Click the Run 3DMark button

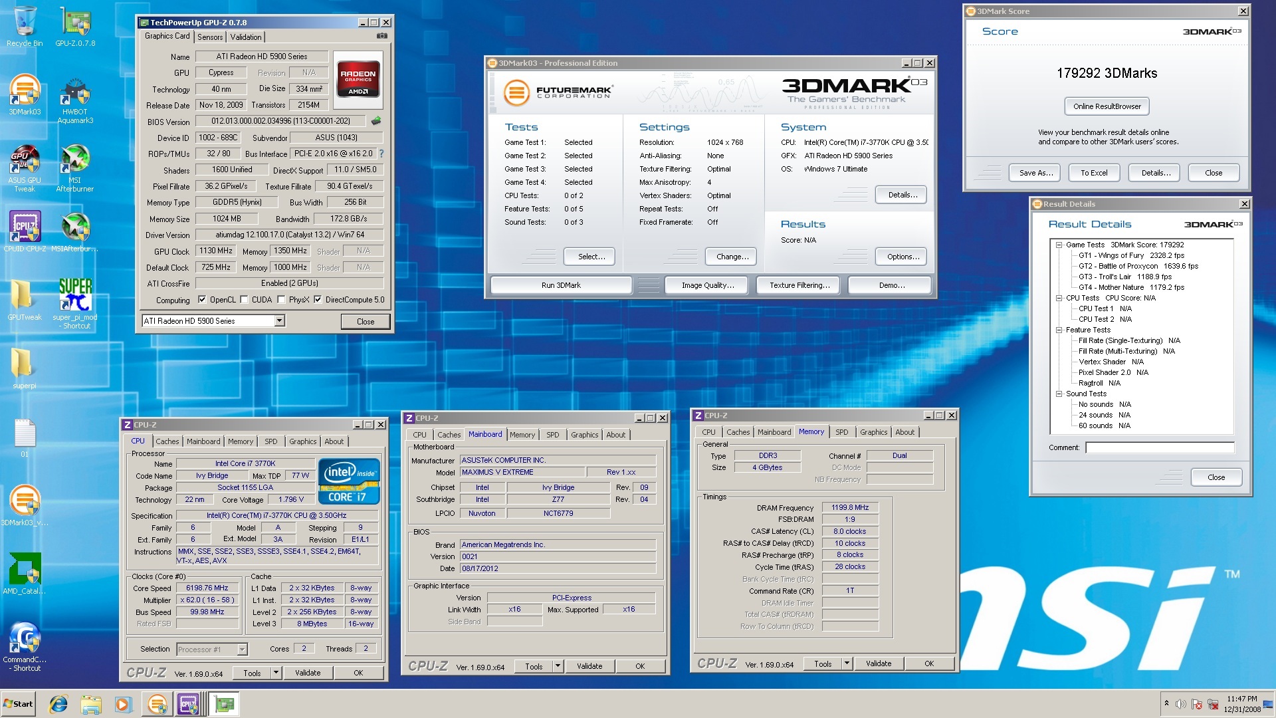pos(561,285)
